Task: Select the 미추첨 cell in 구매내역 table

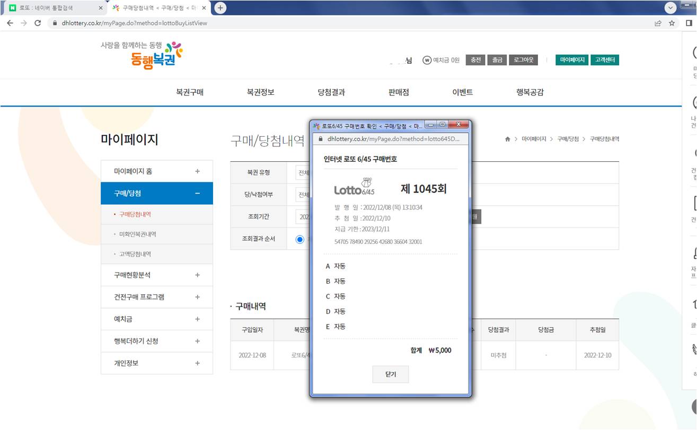Action: tap(498, 355)
